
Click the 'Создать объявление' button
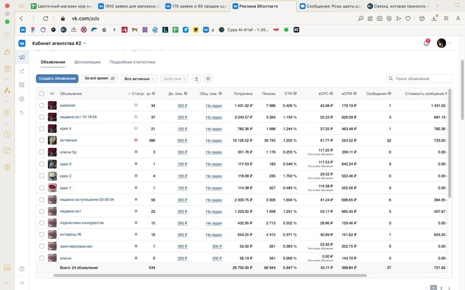click(57, 79)
